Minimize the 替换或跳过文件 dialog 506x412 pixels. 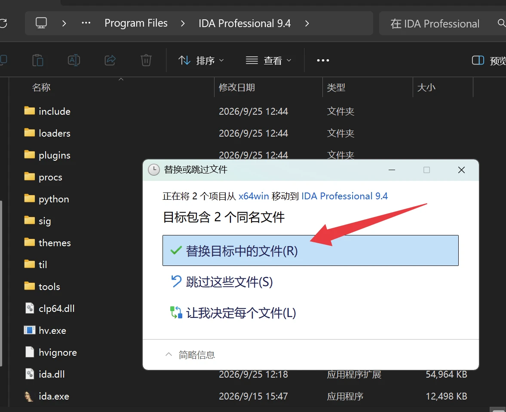(392, 170)
